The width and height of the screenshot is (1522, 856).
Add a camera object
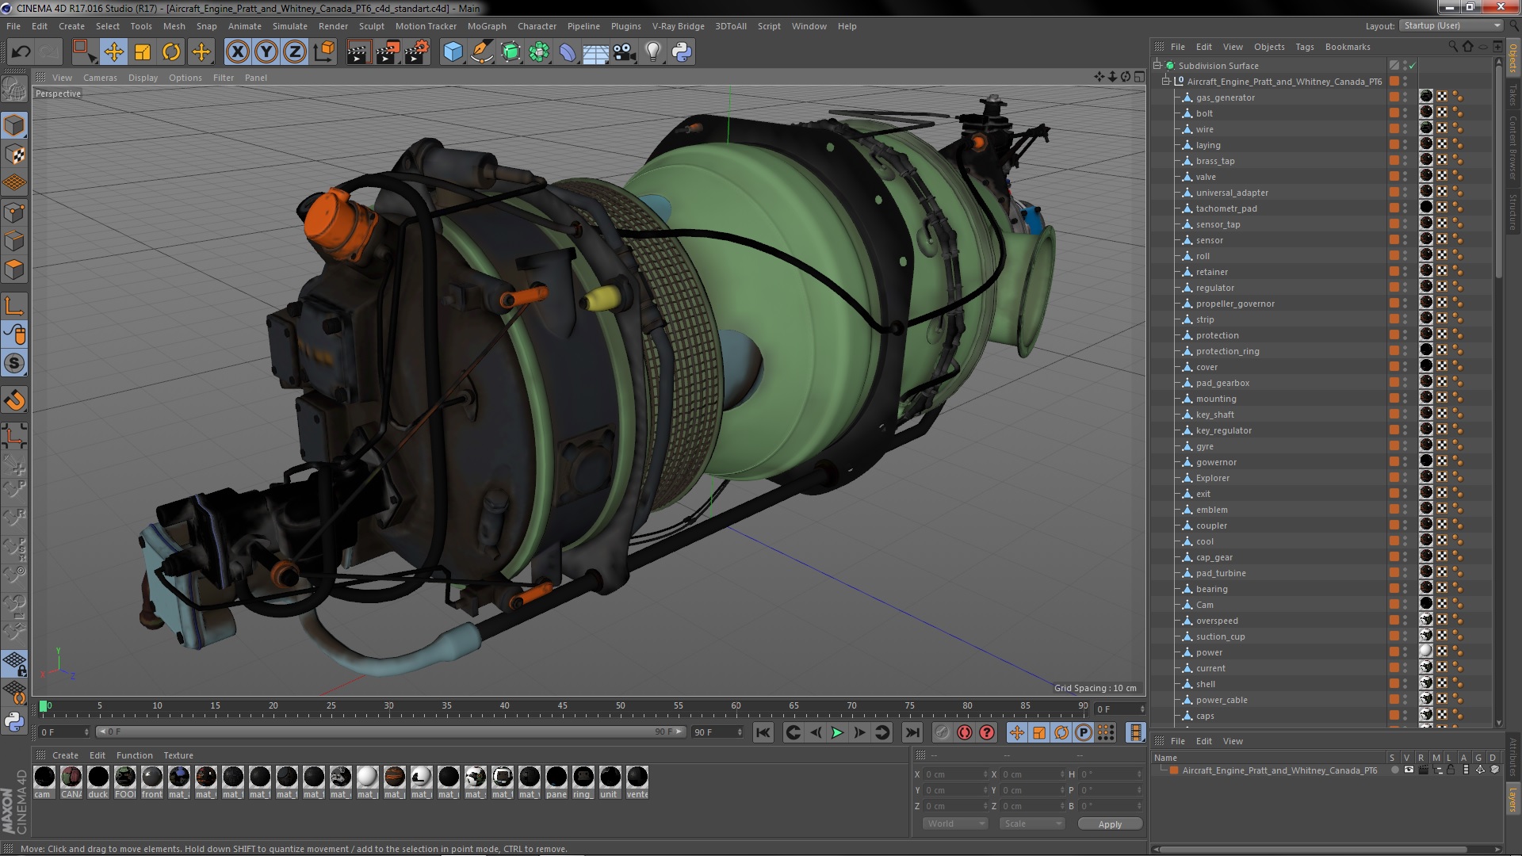(625, 52)
